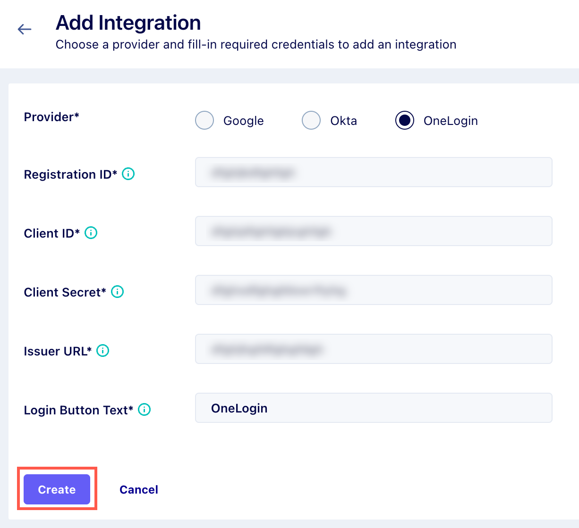The image size is (579, 528).
Task: Click the 'Choose a provider' subtitle text
Action: click(x=256, y=44)
